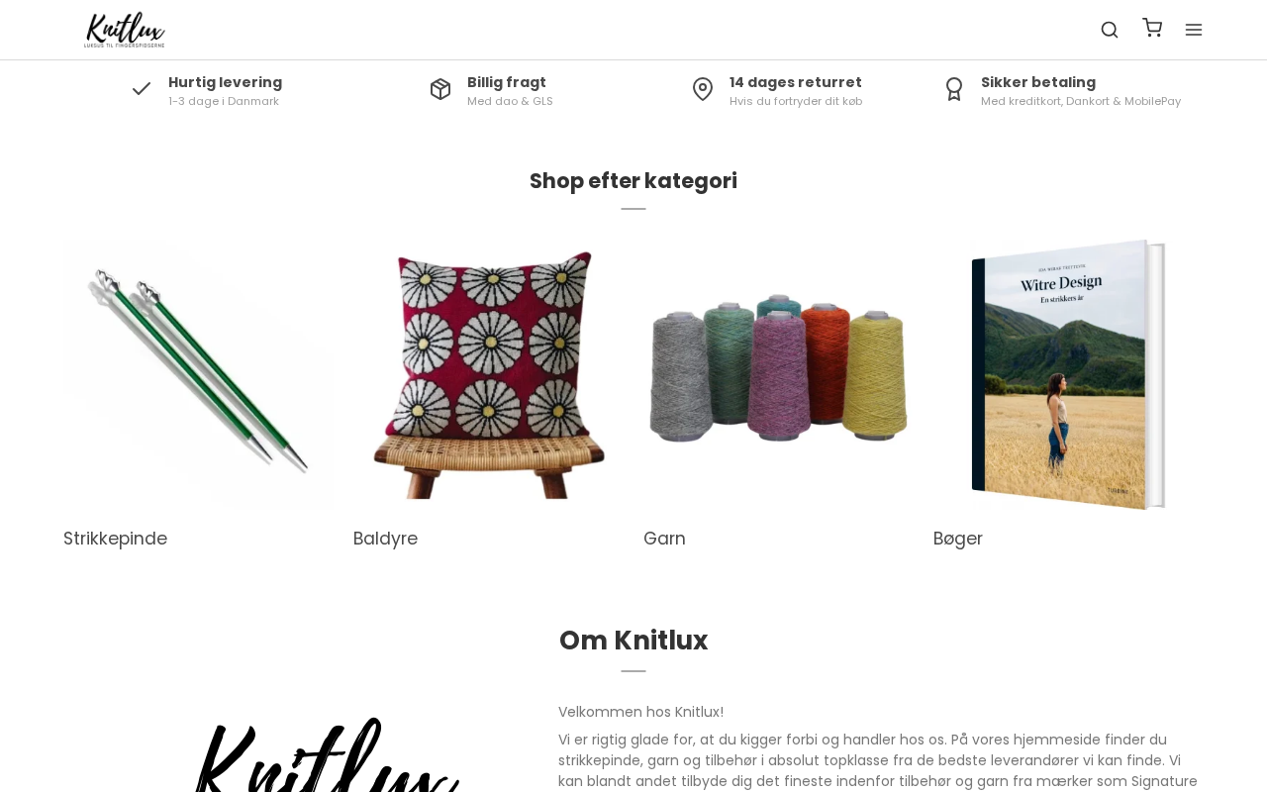Click the Hurtig levering heading

tap(225, 82)
